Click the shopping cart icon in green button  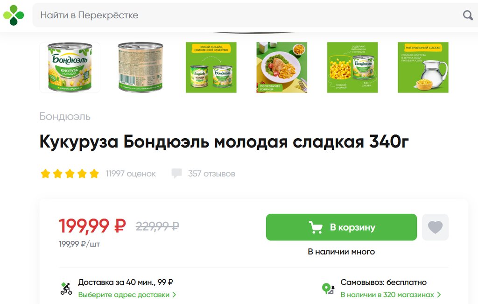tap(316, 227)
